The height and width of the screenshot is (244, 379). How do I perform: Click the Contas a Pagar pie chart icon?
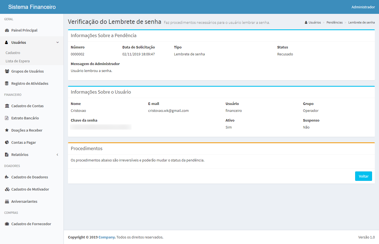coord(7,143)
